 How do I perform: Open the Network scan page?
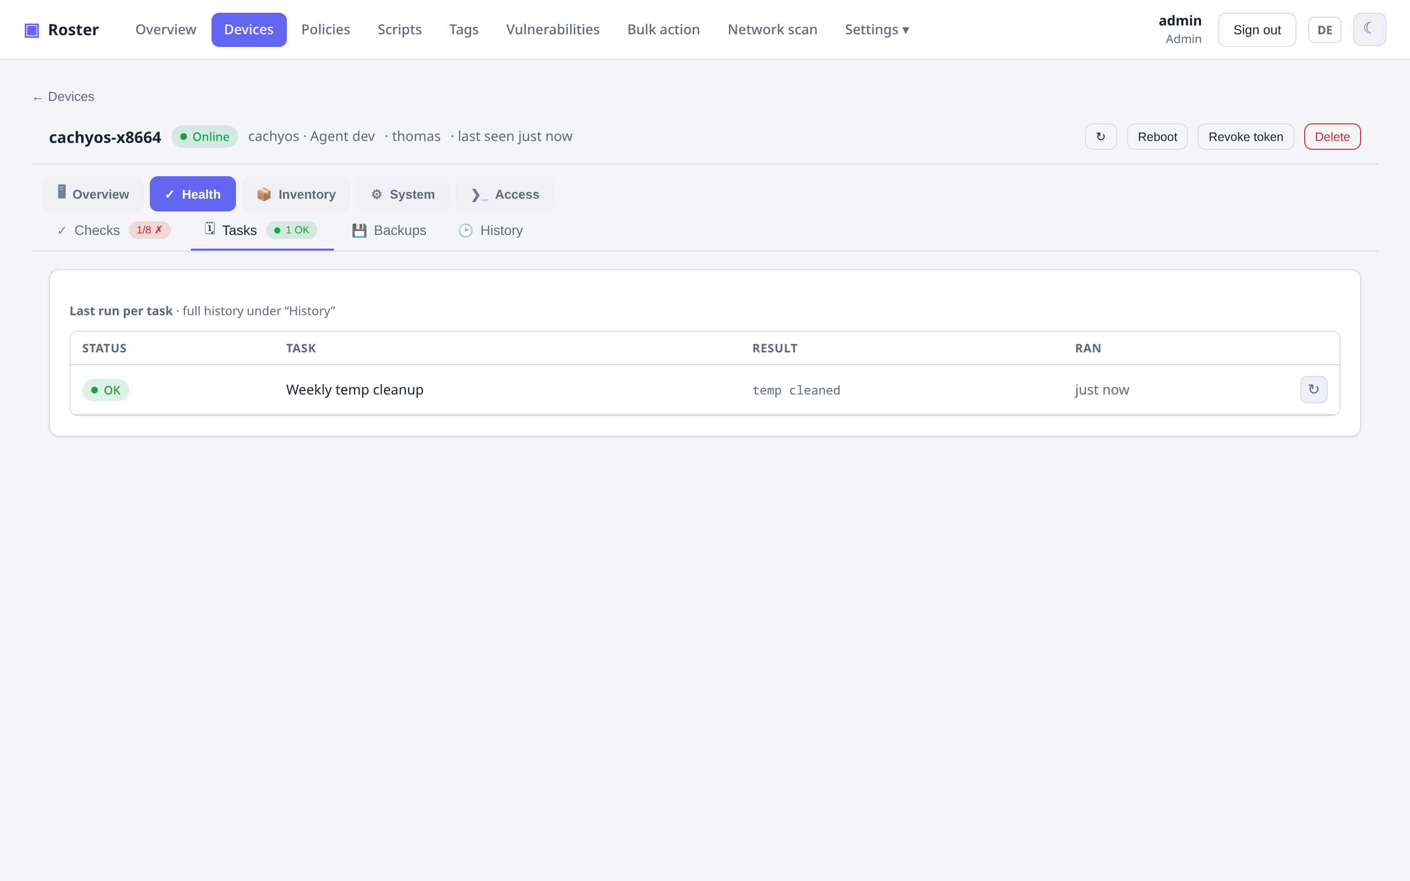point(772,30)
